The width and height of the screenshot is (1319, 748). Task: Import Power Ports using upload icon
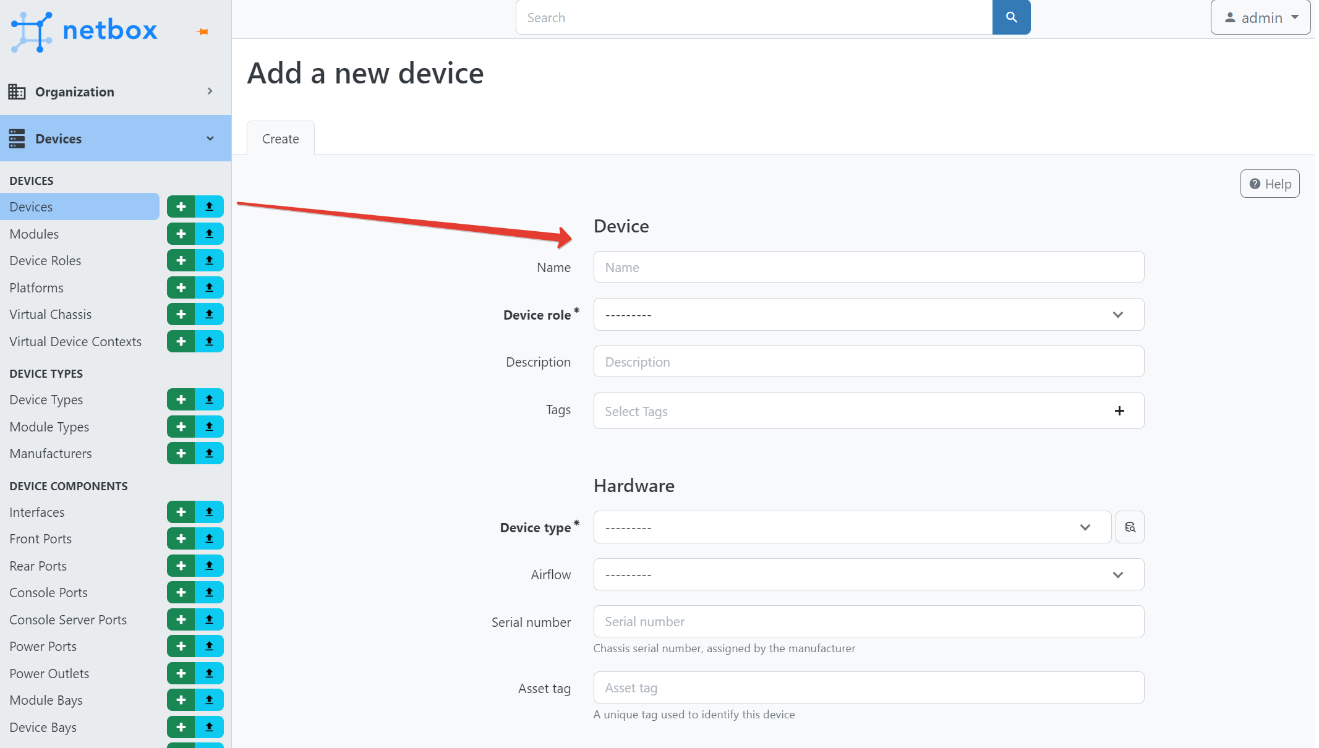point(210,646)
